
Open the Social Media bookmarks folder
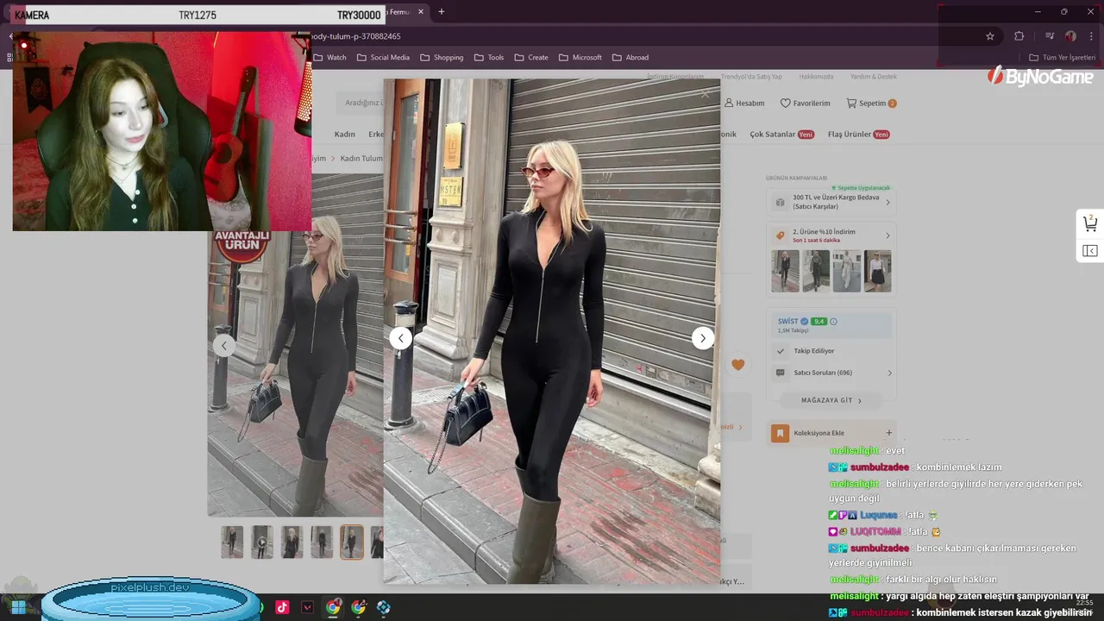pos(383,58)
